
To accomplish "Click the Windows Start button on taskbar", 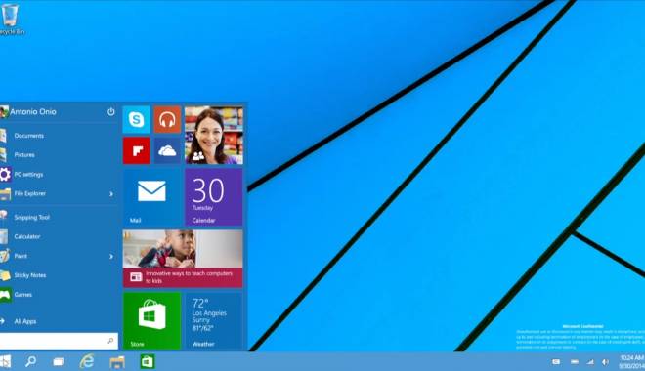I will pos(5,361).
